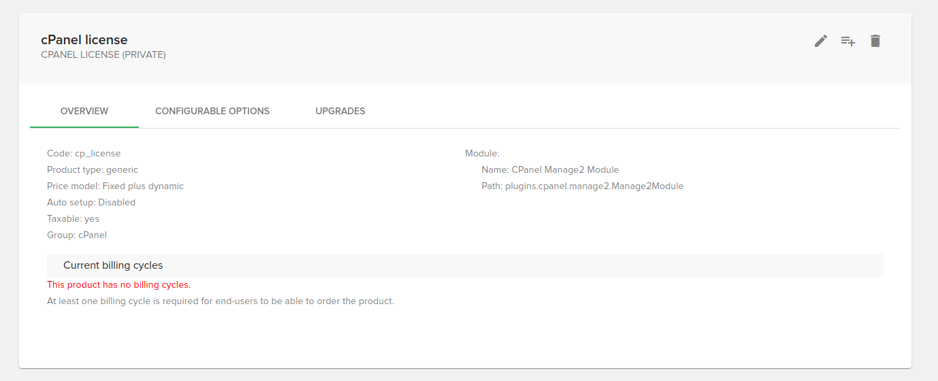Click Price model: Fixed plus dynamic
Screen dimensions: 938x381
coord(115,186)
